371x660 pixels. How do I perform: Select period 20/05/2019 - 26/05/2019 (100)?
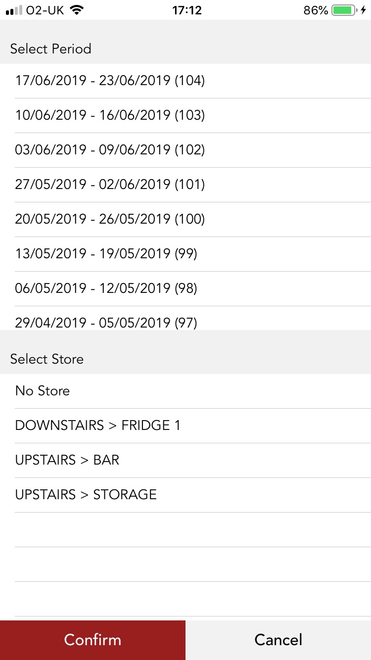pos(110,219)
